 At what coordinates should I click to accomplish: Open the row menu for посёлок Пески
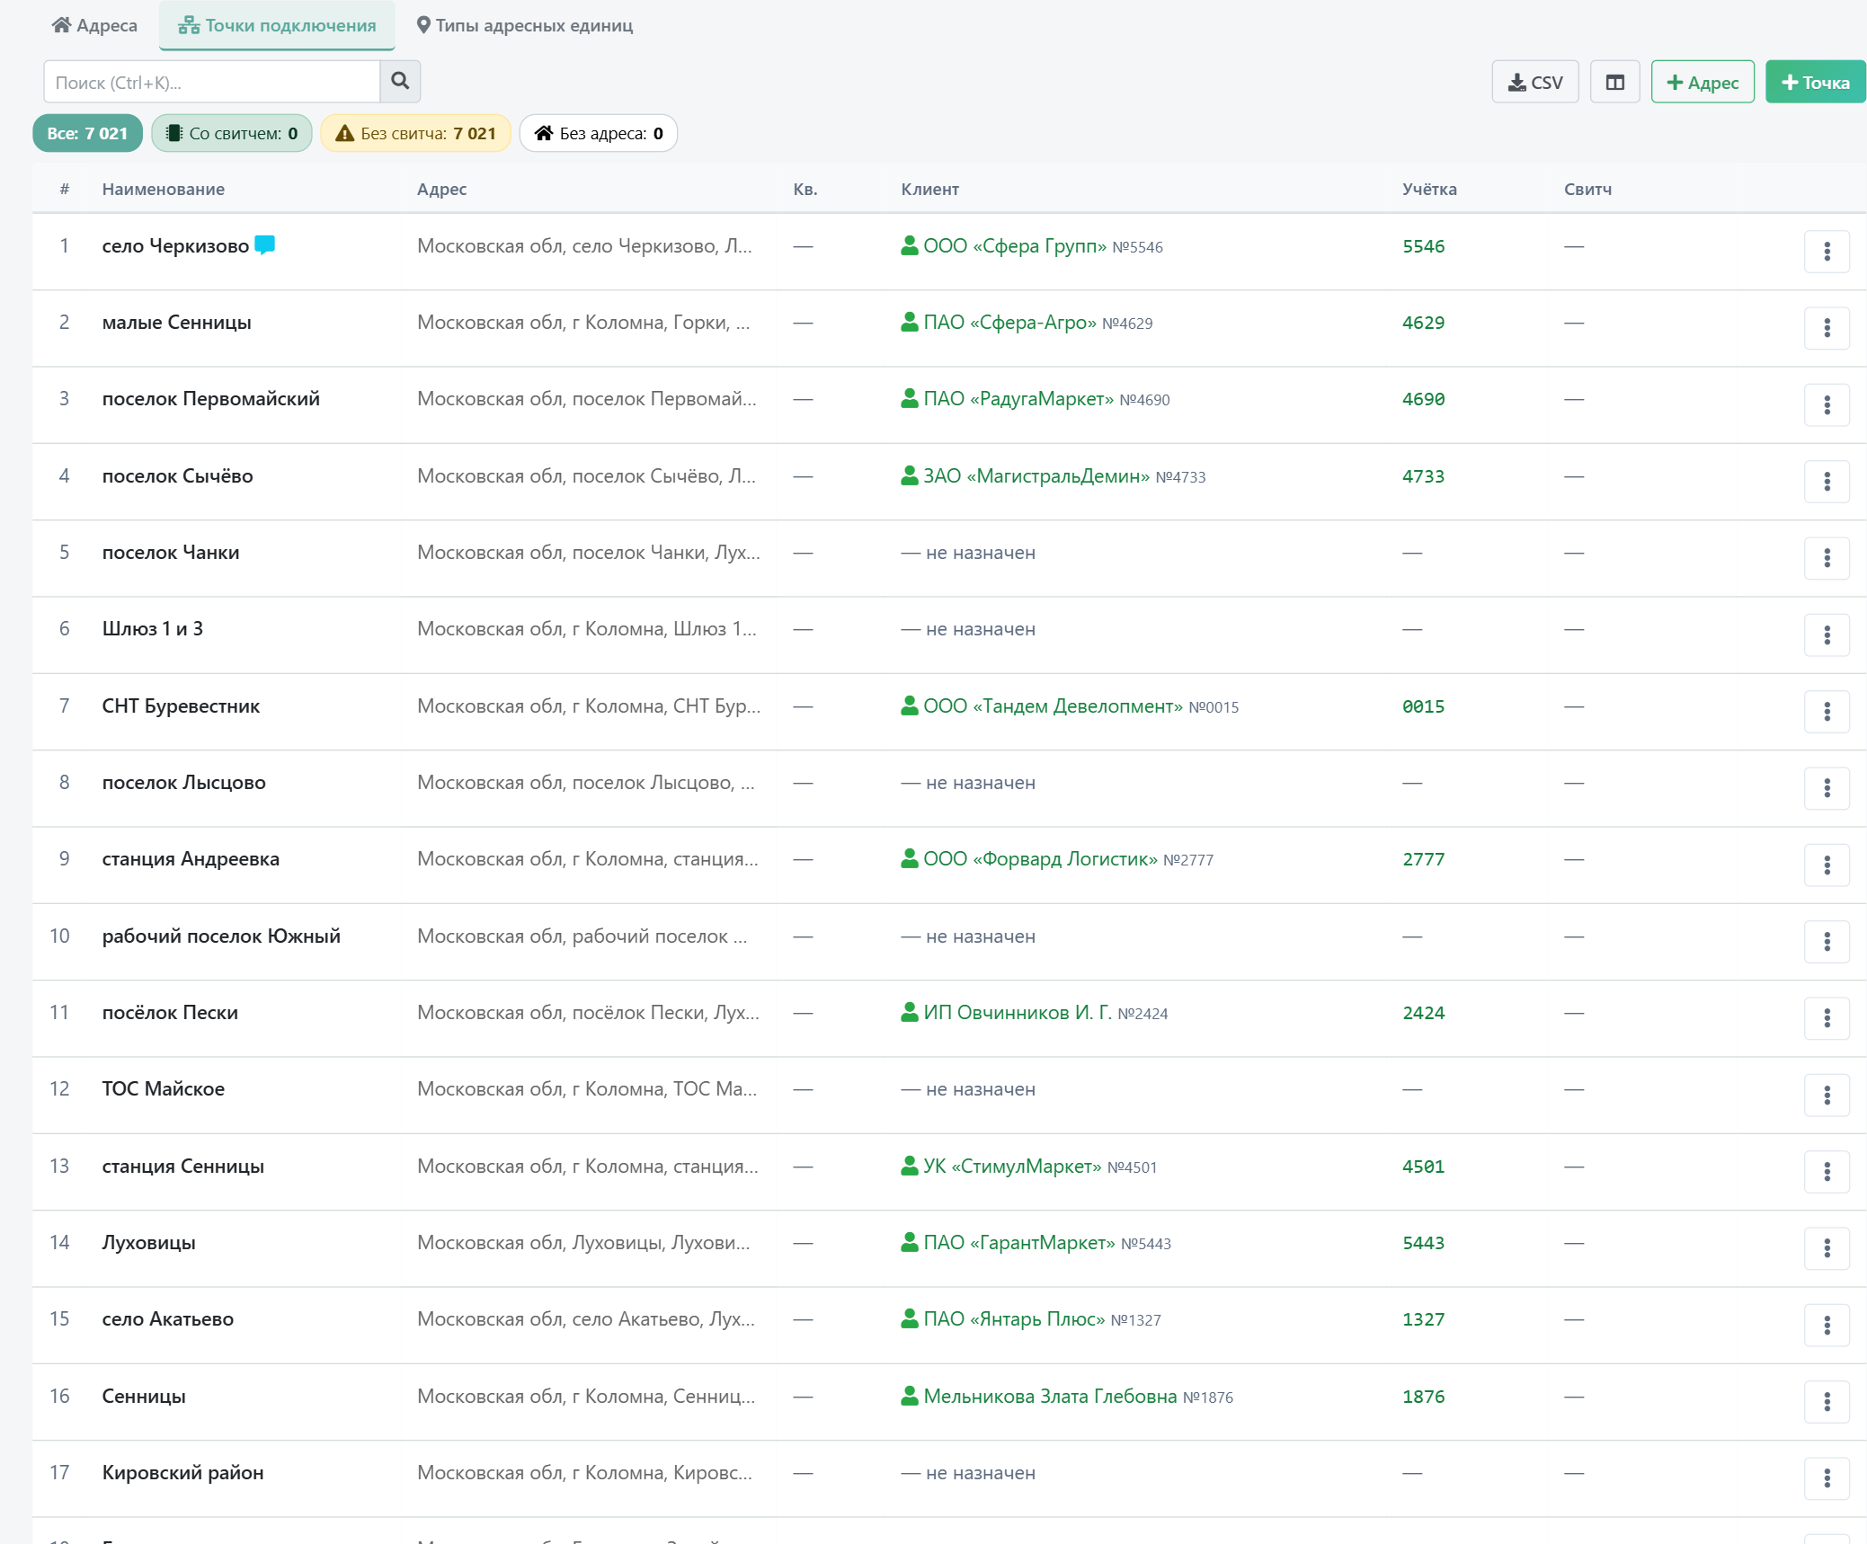pyautogui.click(x=1827, y=1018)
